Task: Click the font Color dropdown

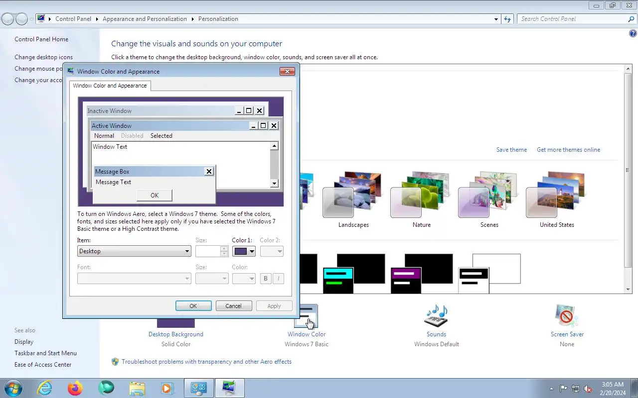Action: click(x=244, y=279)
